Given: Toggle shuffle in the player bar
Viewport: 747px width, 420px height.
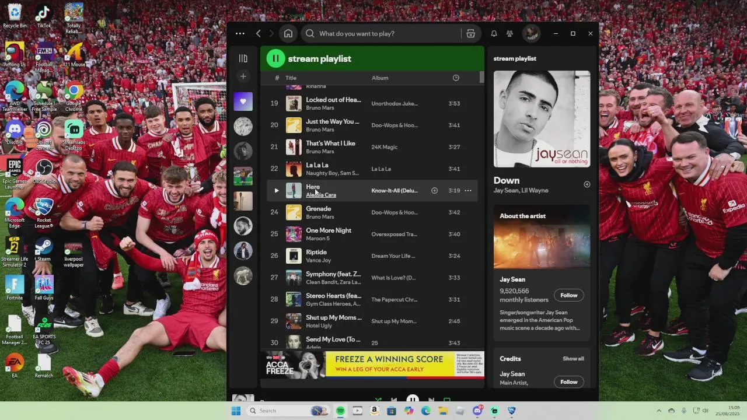Looking at the screenshot, I should pos(378,400).
